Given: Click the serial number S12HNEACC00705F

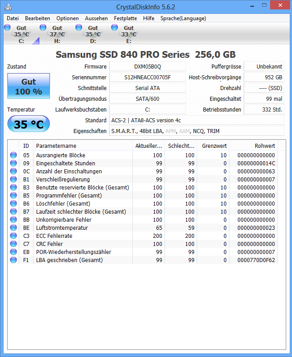Looking at the screenshot, I should (x=148, y=77).
